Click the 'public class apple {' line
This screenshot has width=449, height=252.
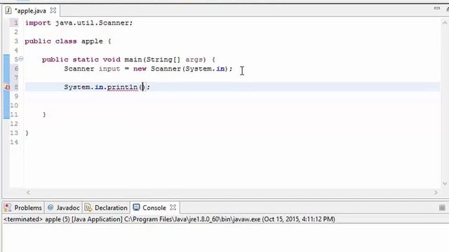(x=68, y=41)
